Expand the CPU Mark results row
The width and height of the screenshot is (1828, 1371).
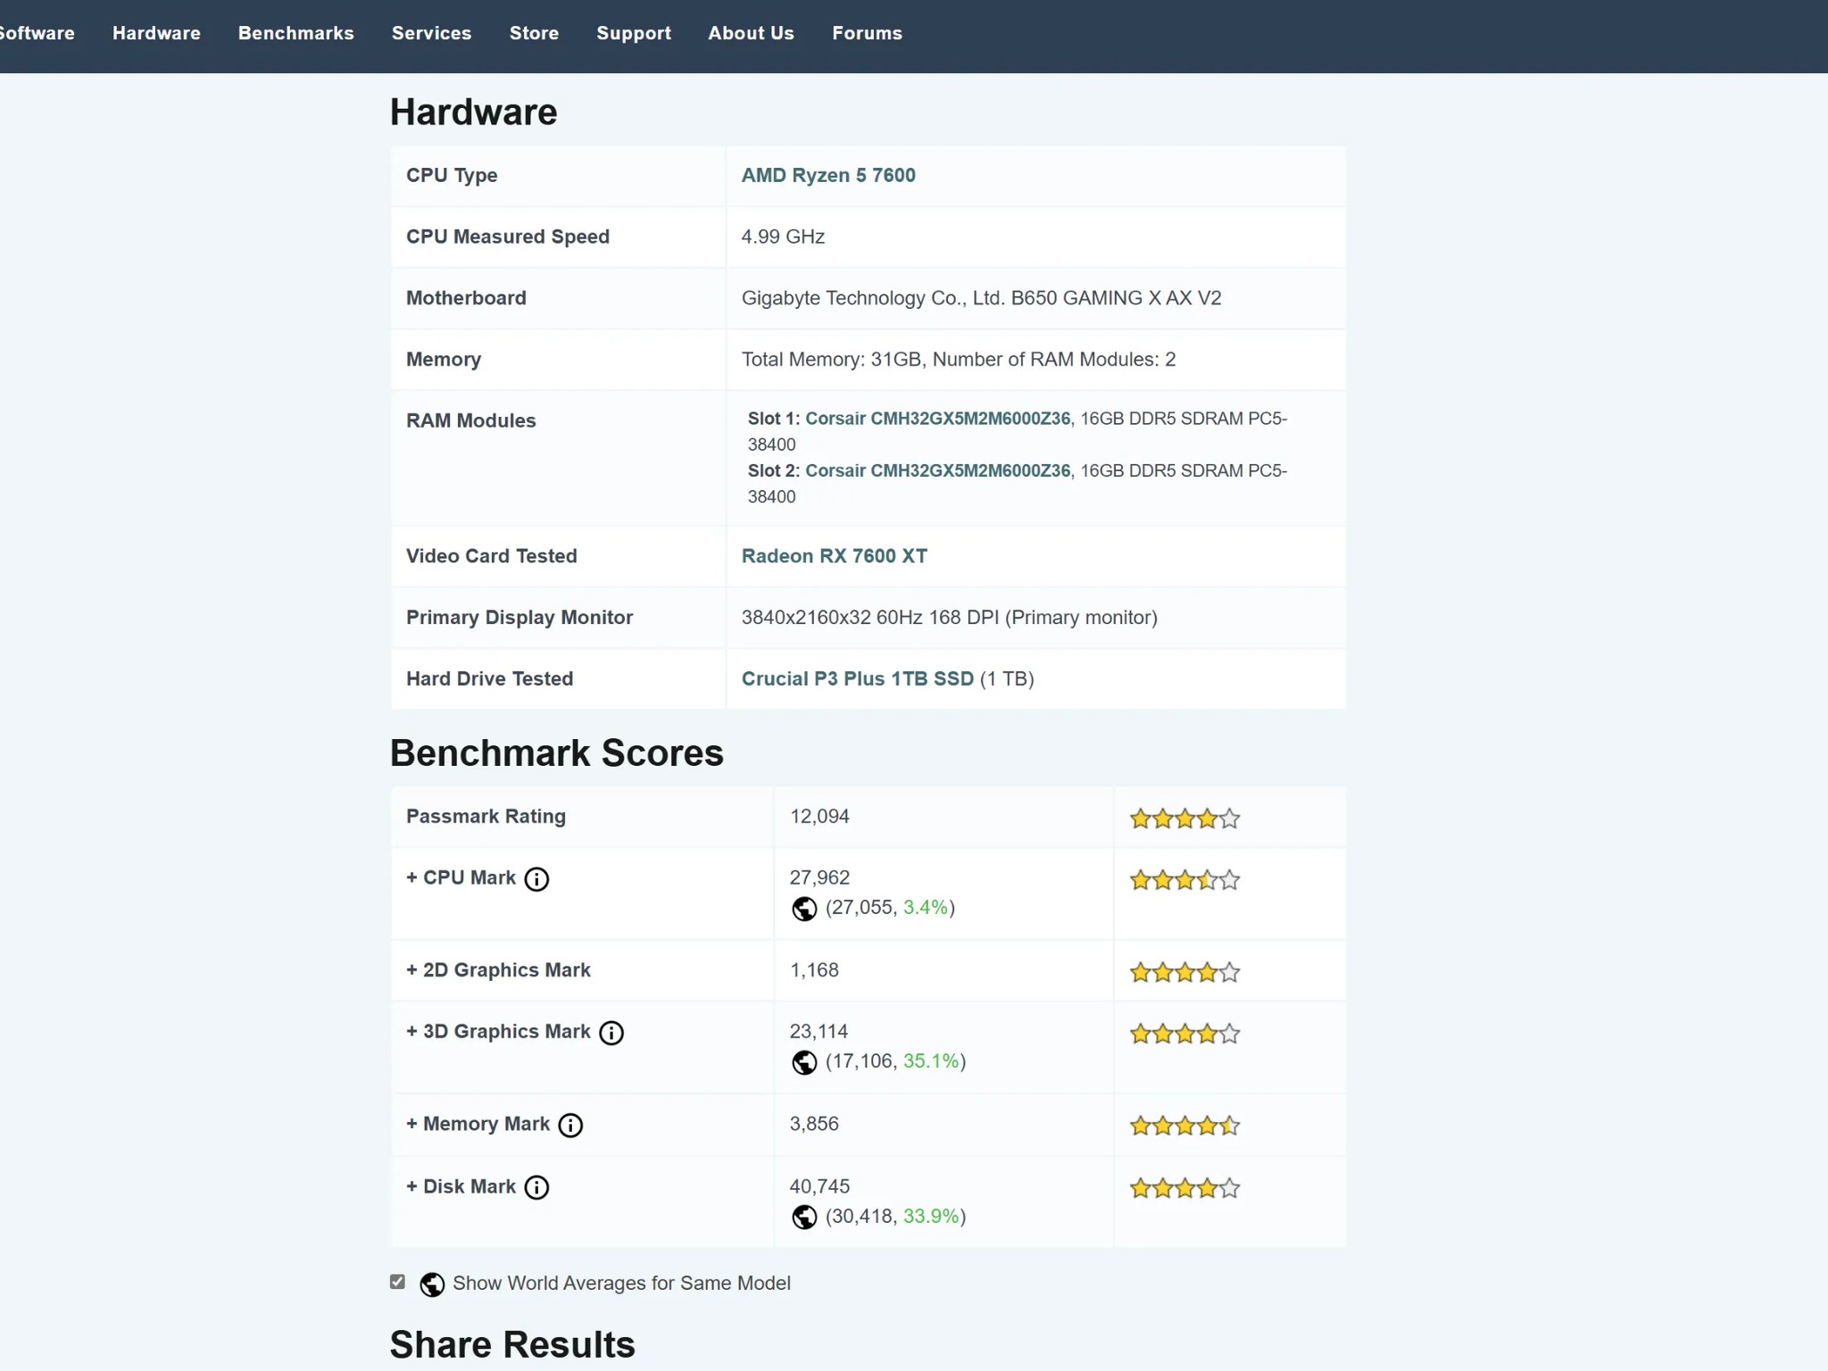461,877
